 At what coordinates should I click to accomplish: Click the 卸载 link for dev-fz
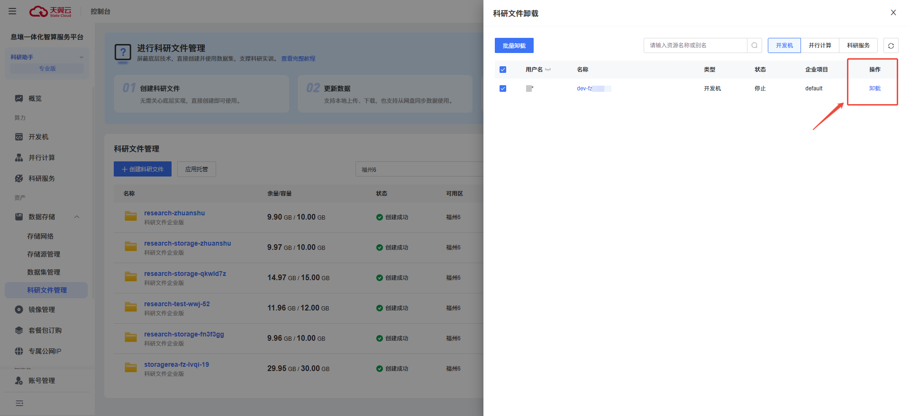(x=874, y=89)
